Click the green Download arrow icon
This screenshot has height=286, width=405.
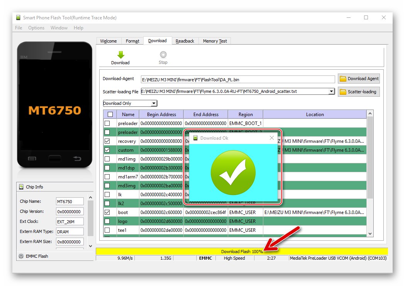click(120, 55)
